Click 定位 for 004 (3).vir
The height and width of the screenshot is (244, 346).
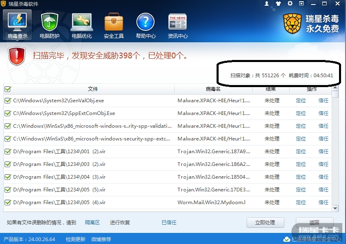[301, 177]
